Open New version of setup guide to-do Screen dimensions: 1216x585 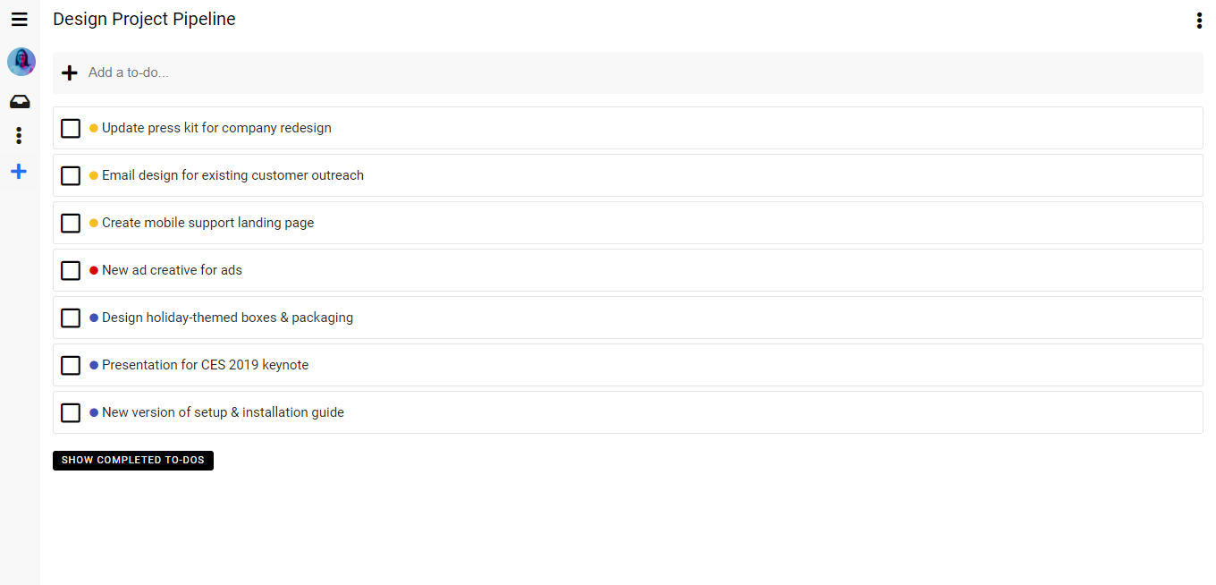(x=223, y=412)
